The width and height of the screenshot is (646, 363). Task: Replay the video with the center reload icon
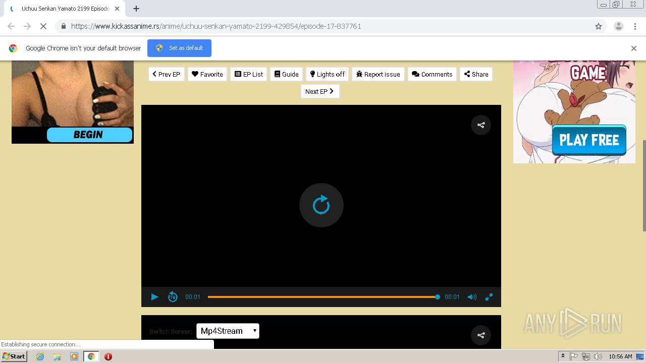[x=321, y=205]
